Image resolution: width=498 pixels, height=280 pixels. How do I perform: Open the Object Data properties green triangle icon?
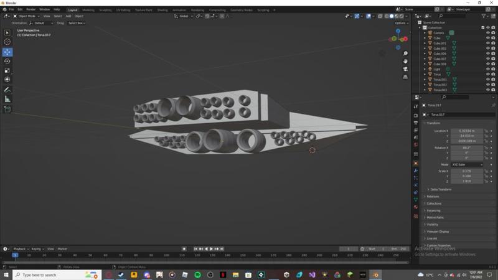416,200
